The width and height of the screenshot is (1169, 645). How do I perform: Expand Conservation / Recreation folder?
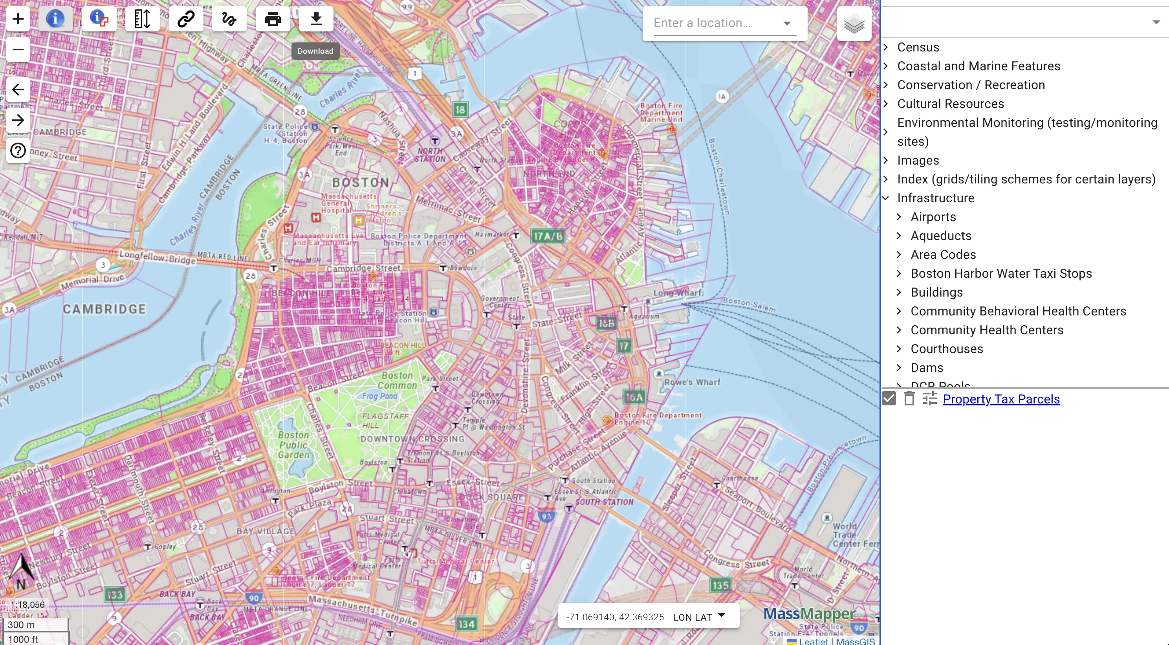pos(885,84)
